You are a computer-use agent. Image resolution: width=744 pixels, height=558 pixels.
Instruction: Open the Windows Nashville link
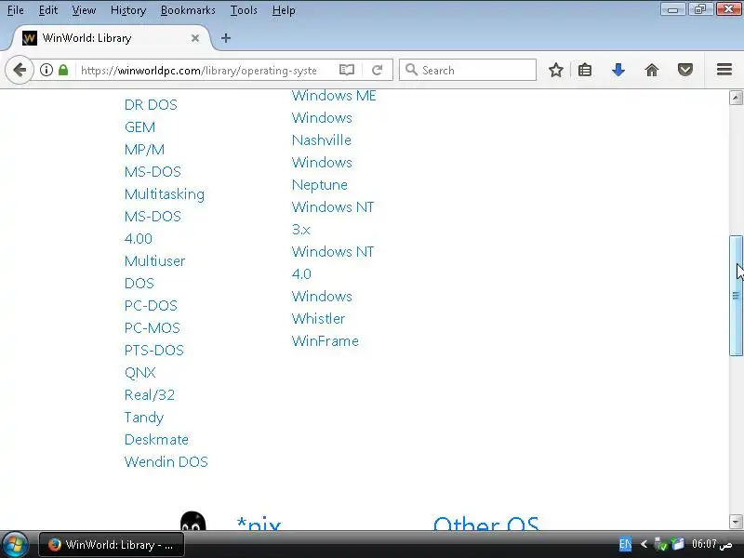coord(322,128)
